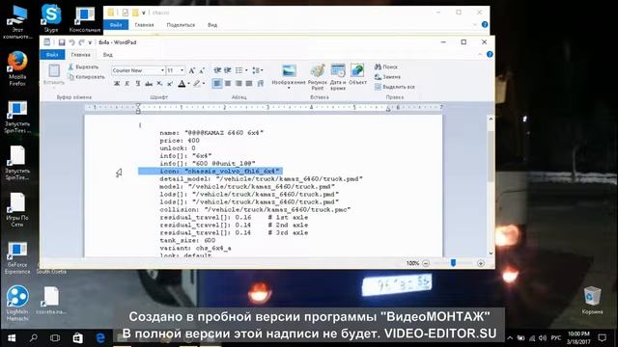The image size is (618, 347).
Task: Open the font color dropdown arrow
Action: point(189,84)
